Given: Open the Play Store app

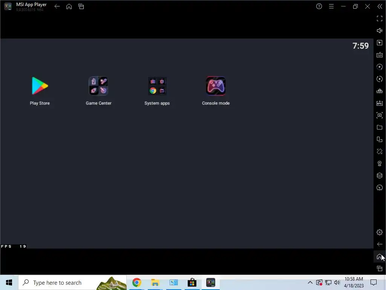Looking at the screenshot, I should [40, 86].
